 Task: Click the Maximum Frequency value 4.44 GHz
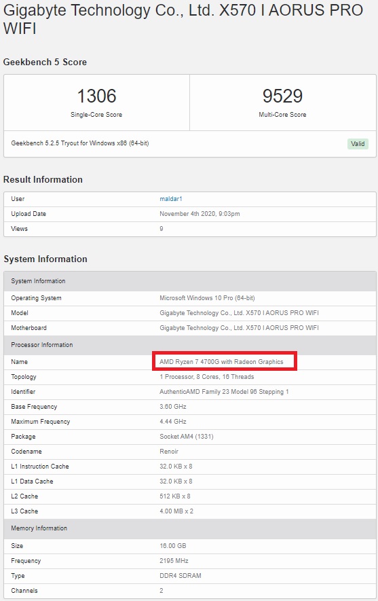pyautogui.click(x=173, y=421)
